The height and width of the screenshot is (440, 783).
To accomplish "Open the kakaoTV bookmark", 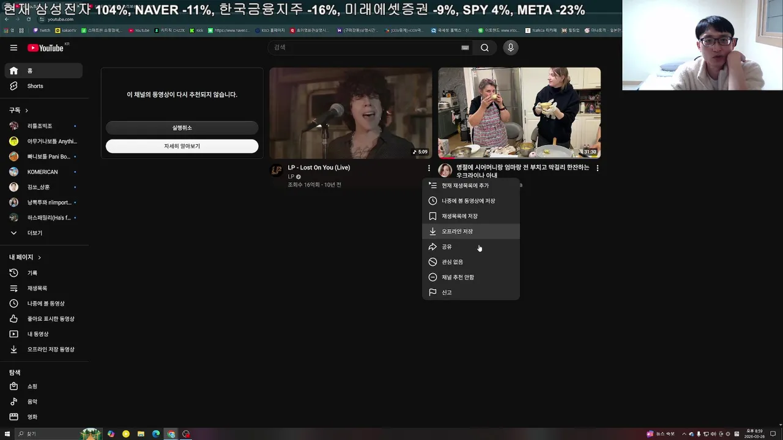I will point(66,30).
